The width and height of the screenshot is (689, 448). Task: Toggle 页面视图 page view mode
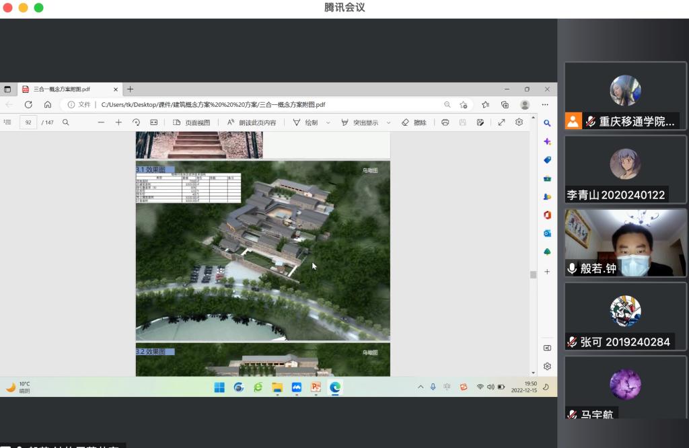(x=192, y=122)
